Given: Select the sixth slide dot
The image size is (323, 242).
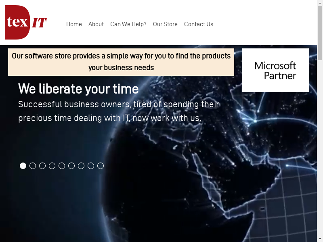Looking at the screenshot, I should (71, 166).
